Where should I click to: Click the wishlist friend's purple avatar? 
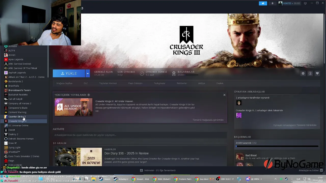click(239, 115)
